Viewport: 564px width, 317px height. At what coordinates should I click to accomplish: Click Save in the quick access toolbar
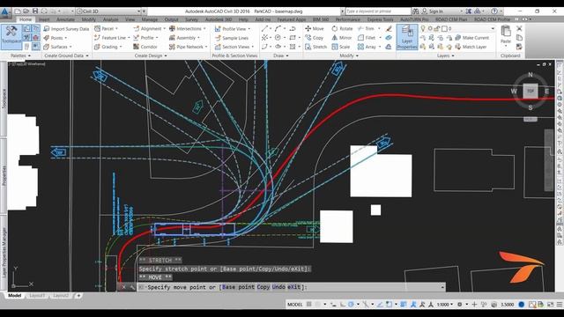tap(35, 11)
